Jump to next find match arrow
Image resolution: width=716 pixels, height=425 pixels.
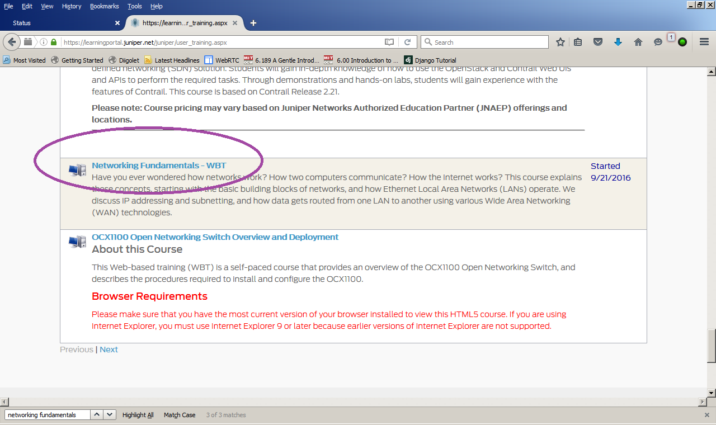110,415
